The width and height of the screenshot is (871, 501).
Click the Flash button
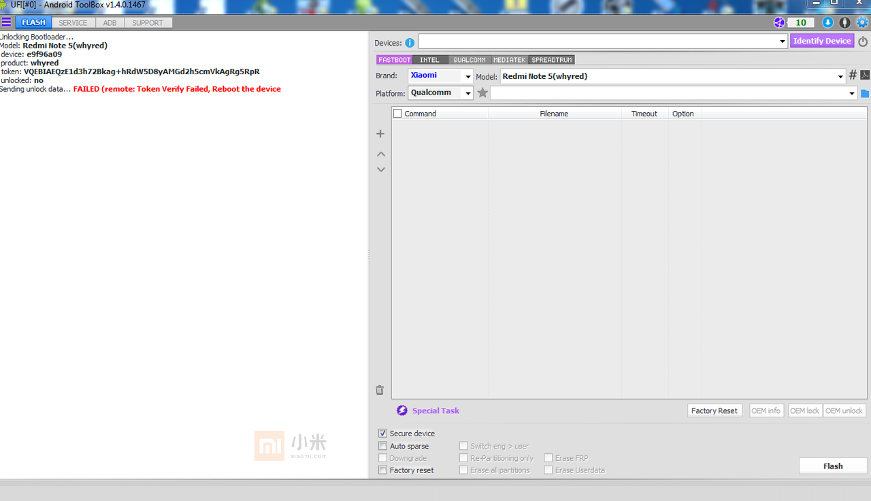coord(833,466)
